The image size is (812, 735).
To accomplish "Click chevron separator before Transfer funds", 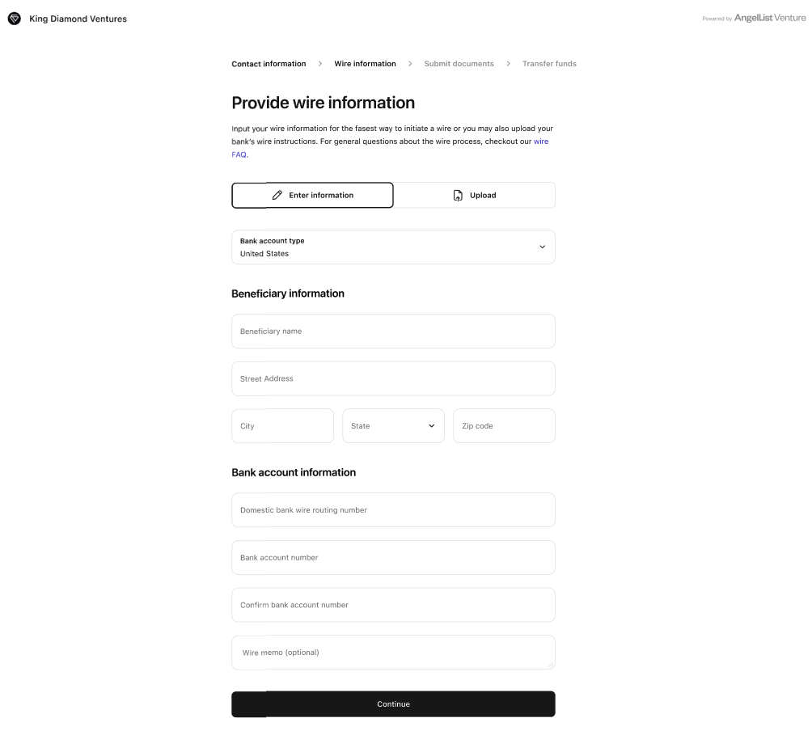I will point(508,64).
